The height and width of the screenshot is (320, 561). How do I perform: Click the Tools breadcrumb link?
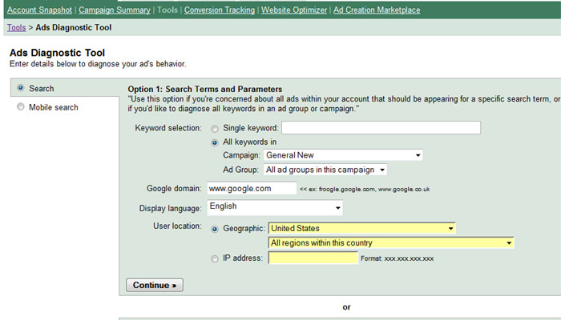(x=17, y=27)
